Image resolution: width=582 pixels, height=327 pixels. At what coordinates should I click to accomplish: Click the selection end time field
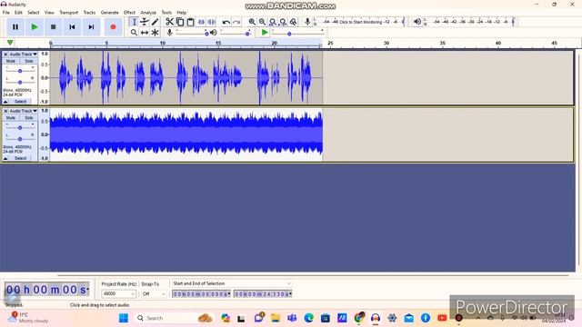click(x=263, y=294)
